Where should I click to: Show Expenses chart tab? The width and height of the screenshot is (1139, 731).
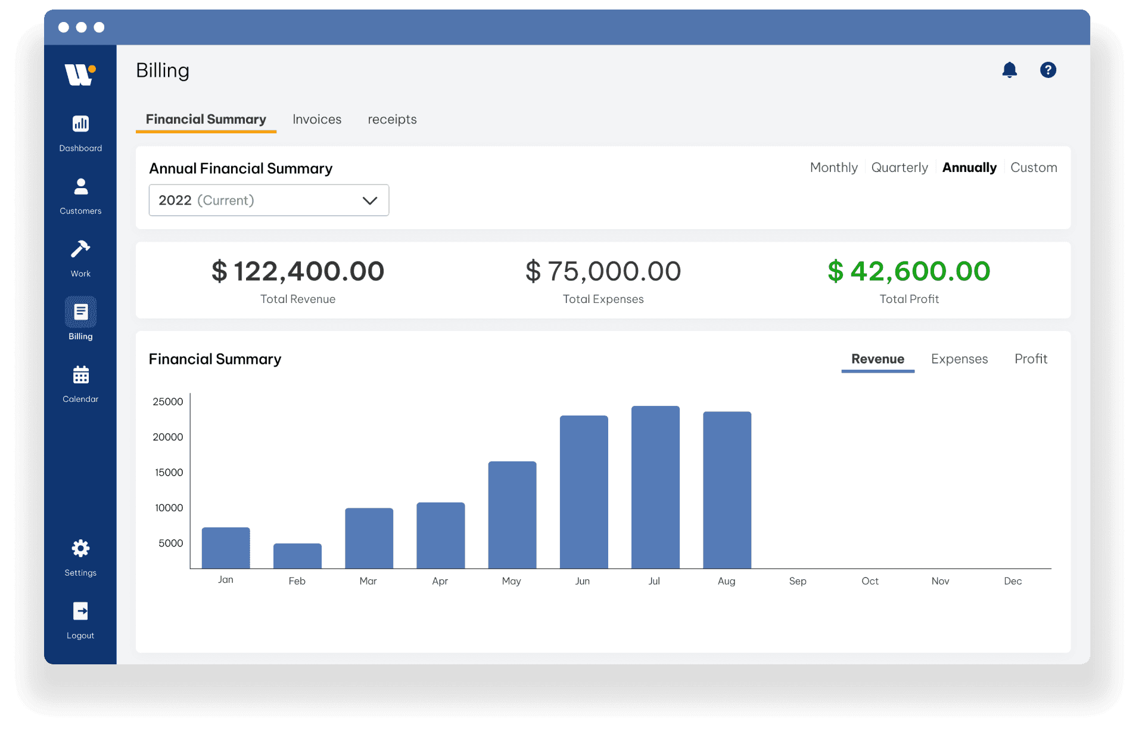click(x=959, y=360)
